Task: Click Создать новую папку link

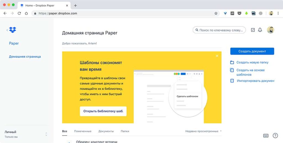Action: point(252,63)
